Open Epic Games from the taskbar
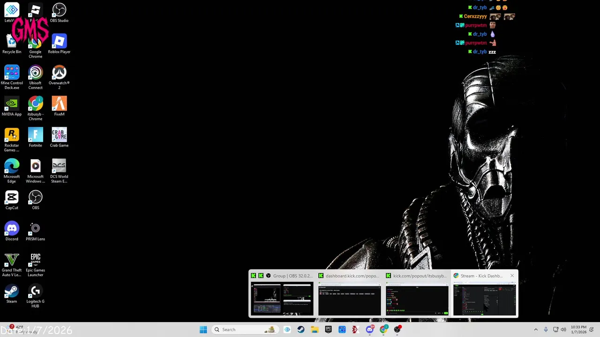This screenshot has height=337, width=600. click(x=328, y=330)
